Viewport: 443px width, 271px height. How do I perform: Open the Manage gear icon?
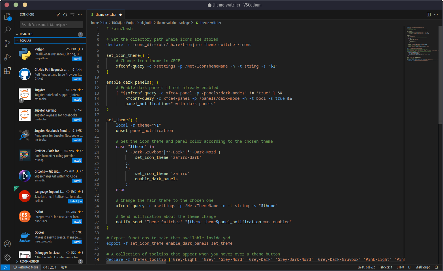click(x=7, y=257)
